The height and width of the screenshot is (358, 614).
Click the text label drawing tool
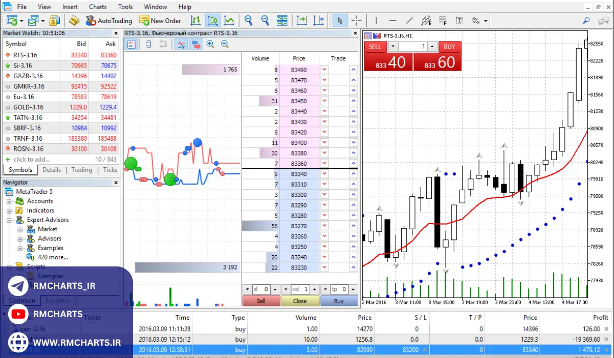(459, 20)
